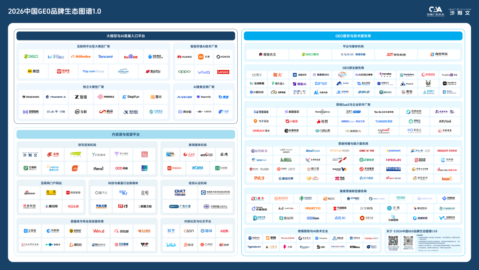The image size is (479, 270).
Task: Select the 内容源与信源平台 header bar
Action: click(x=126, y=134)
